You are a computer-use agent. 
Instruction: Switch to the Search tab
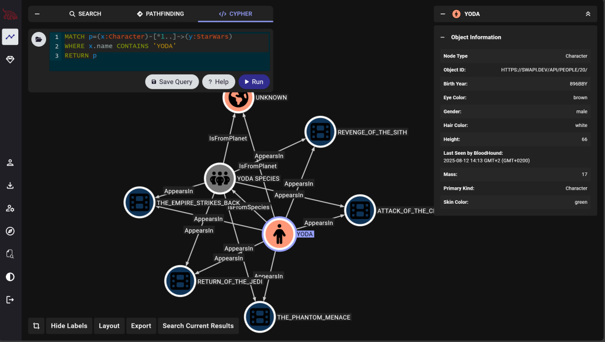(85, 14)
